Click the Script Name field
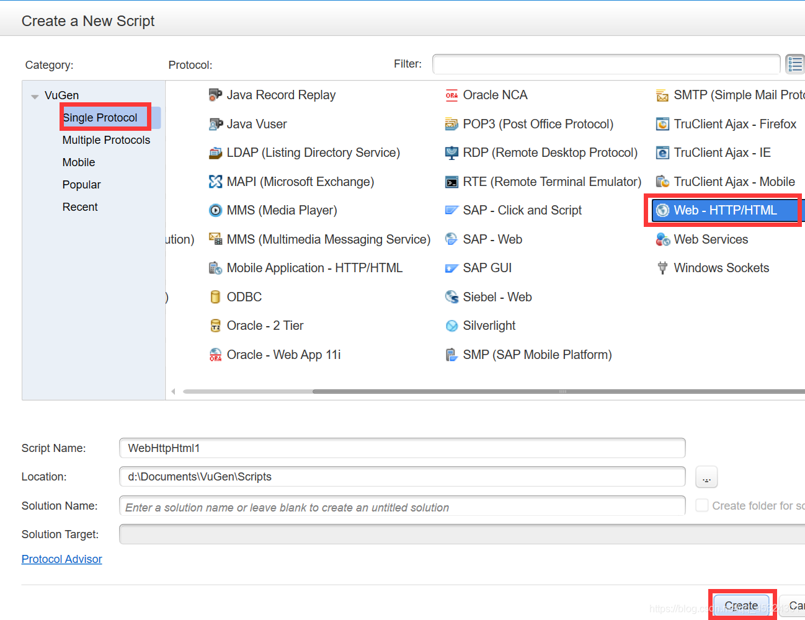The height and width of the screenshot is (620, 805). pyautogui.click(x=402, y=448)
